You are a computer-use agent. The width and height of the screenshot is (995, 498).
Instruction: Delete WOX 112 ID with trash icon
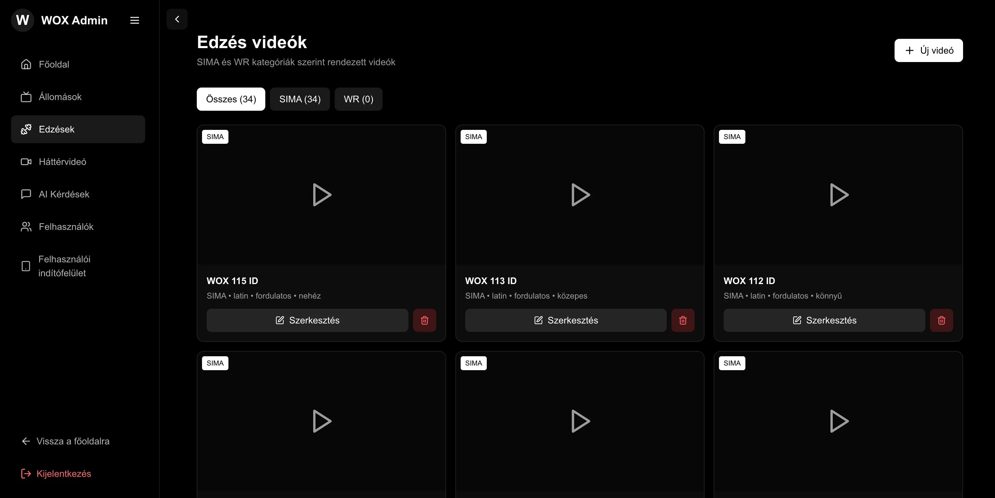tap(941, 320)
